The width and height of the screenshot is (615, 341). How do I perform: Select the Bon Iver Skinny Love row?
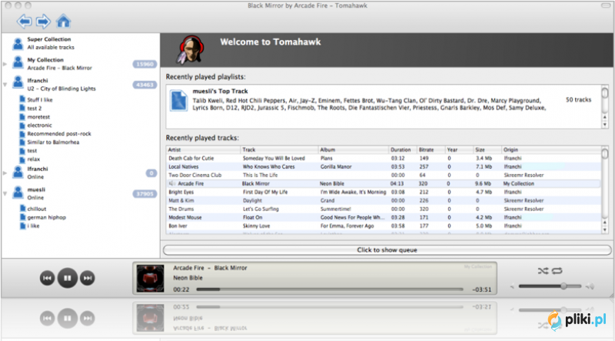click(x=384, y=226)
